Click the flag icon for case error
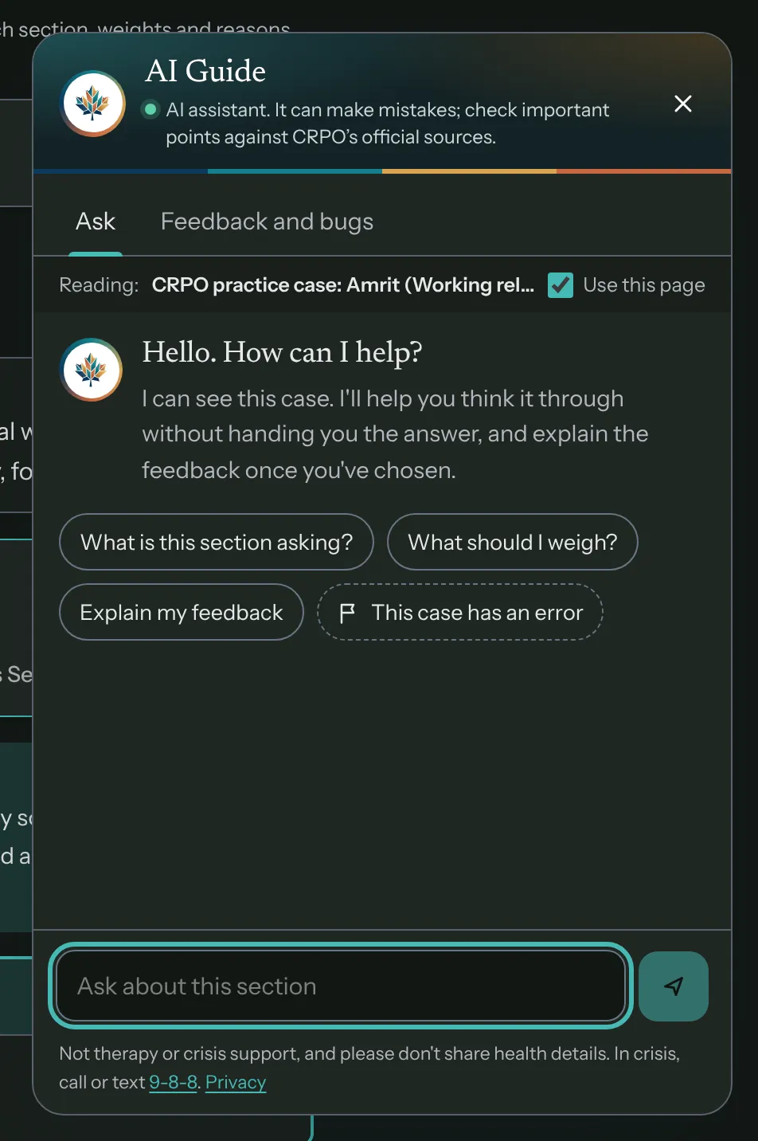The image size is (758, 1141). pos(347,613)
